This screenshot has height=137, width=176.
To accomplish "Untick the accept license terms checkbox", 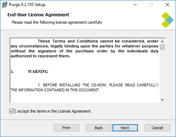I will pyautogui.click(x=12, y=111).
